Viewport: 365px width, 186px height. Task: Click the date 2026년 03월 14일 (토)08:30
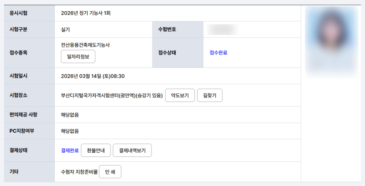[x=93, y=76]
